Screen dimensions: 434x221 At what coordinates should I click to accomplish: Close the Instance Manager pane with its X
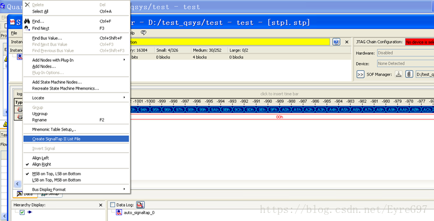(347, 42)
